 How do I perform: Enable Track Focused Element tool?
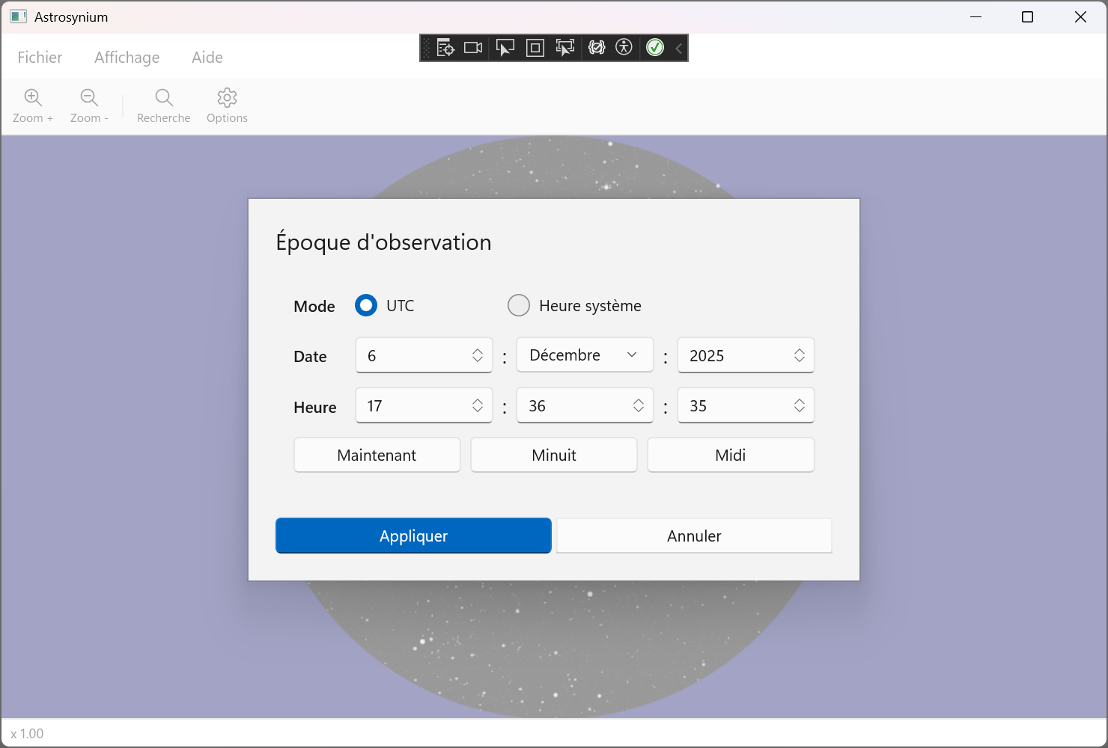pyautogui.click(x=565, y=48)
